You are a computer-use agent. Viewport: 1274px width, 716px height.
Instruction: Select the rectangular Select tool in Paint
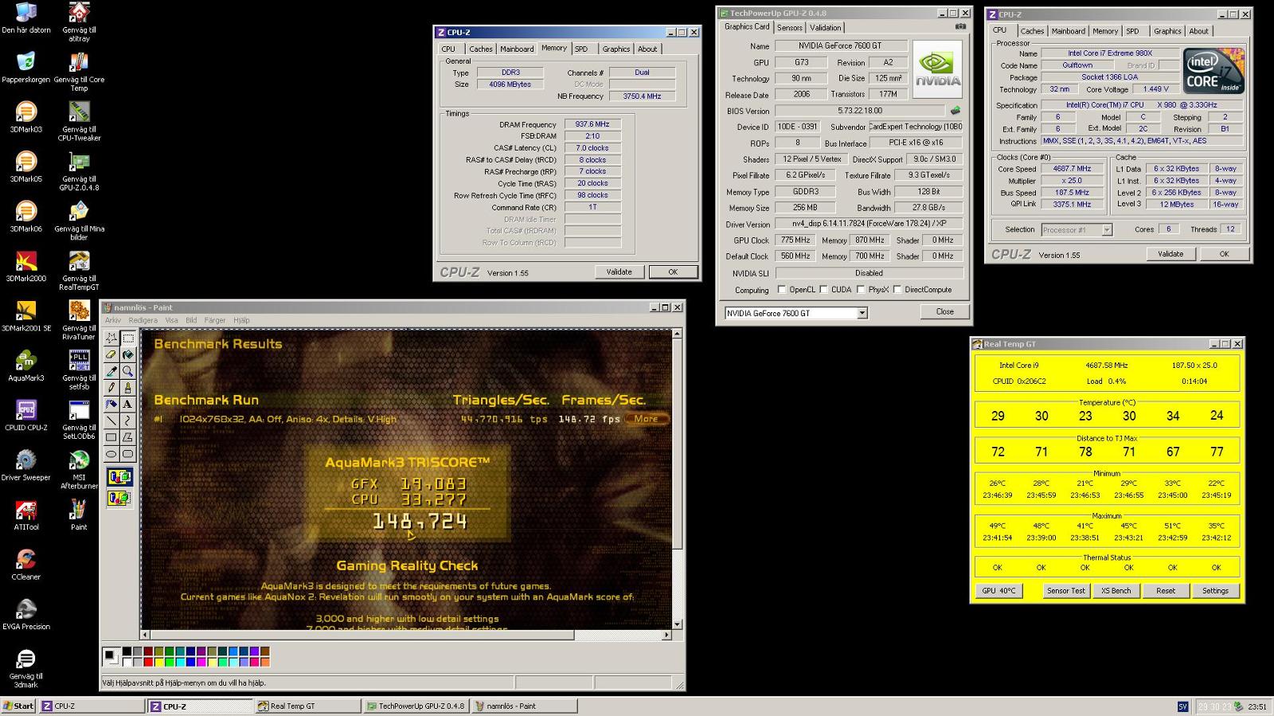[x=127, y=338]
